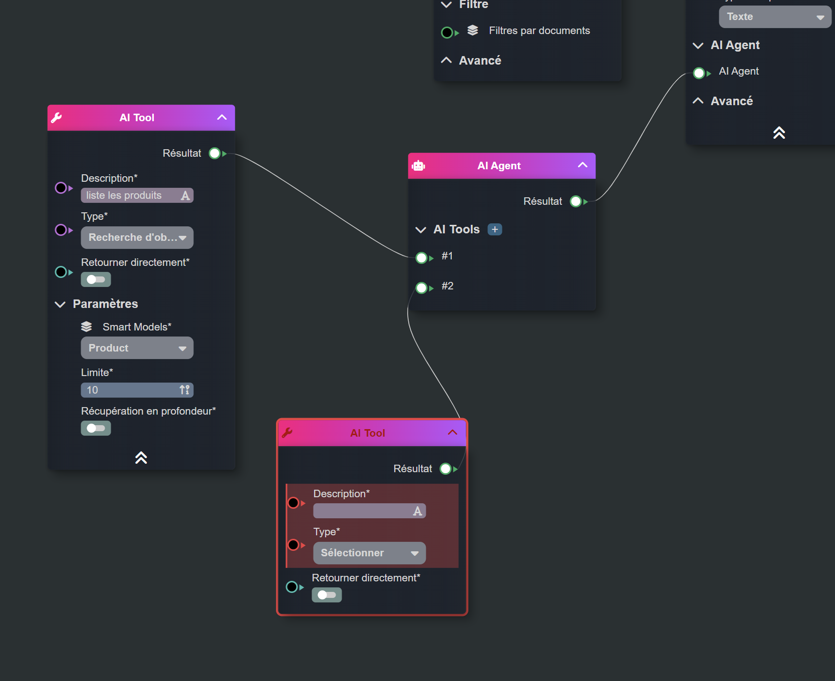Collapse the Paramètres section

point(60,304)
